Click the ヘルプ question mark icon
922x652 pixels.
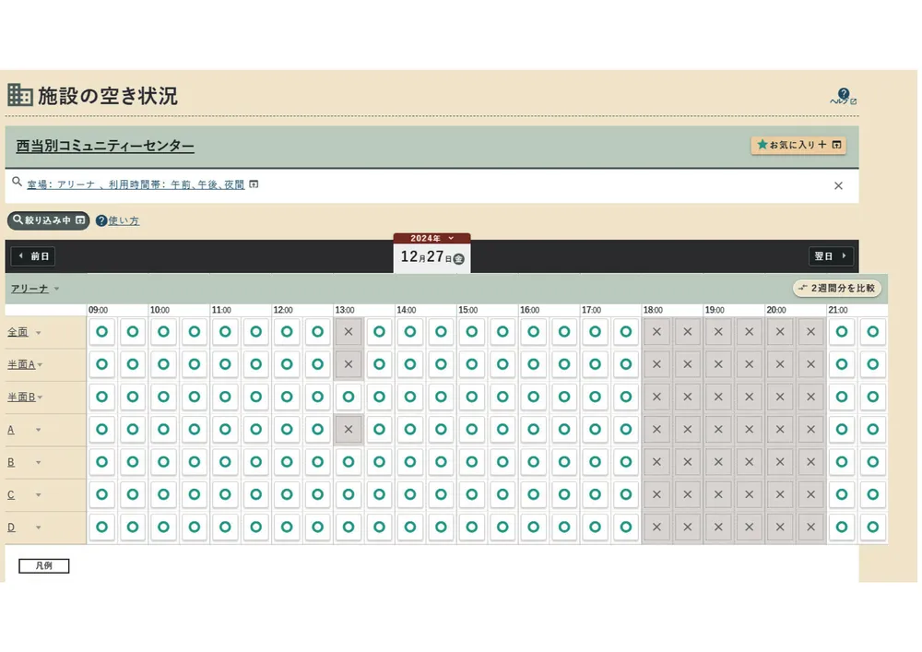click(845, 93)
